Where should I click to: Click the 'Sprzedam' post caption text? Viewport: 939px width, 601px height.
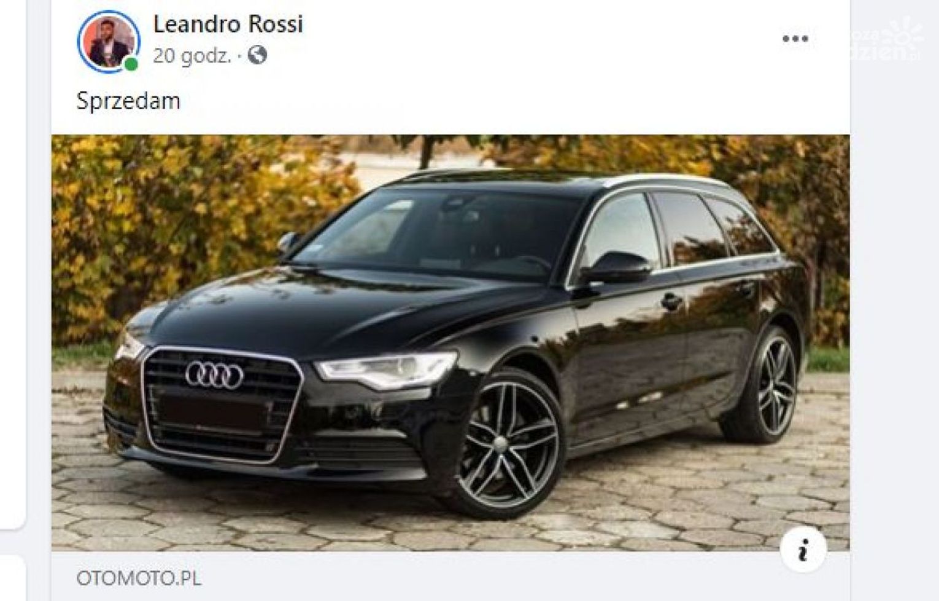[x=128, y=101]
